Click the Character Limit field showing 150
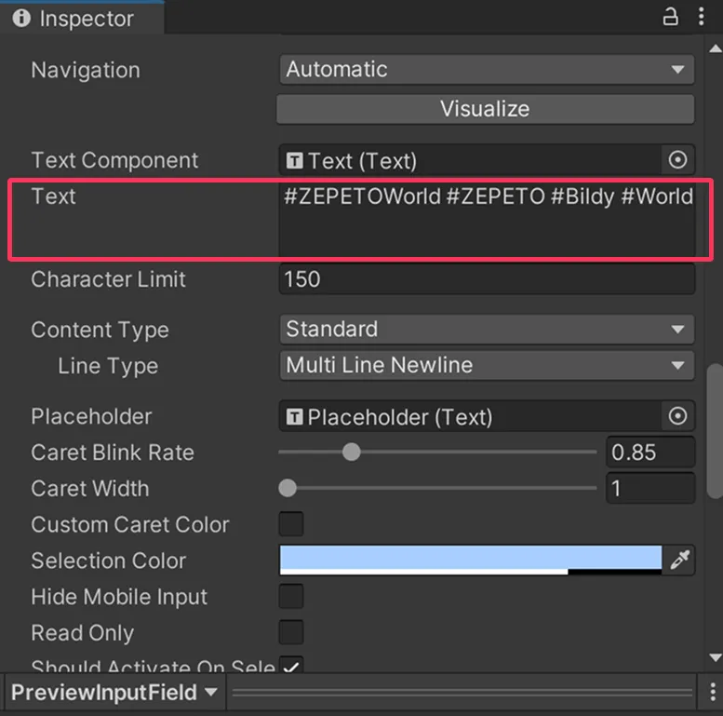This screenshot has width=723, height=716. [x=487, y=279]
